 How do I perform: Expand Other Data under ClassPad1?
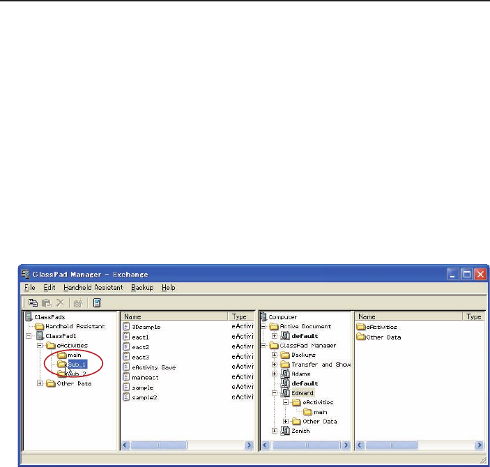click(x=40, y=383)
